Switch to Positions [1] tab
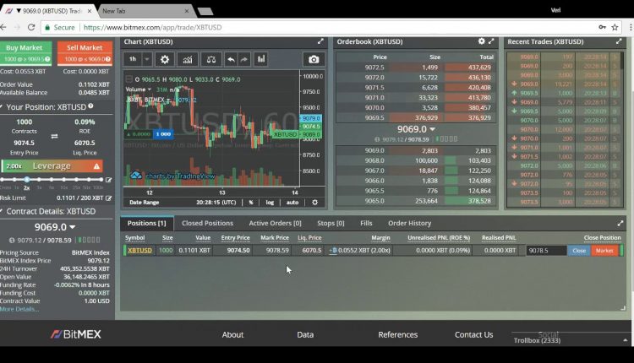The width and height of the screenshot is (634, 363). tap(147, 223)
